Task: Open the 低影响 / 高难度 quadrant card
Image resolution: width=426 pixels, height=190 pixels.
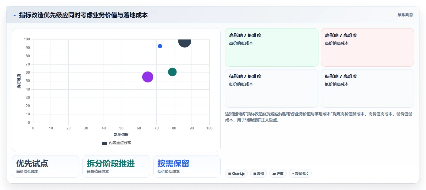Action: pos(367,88)
